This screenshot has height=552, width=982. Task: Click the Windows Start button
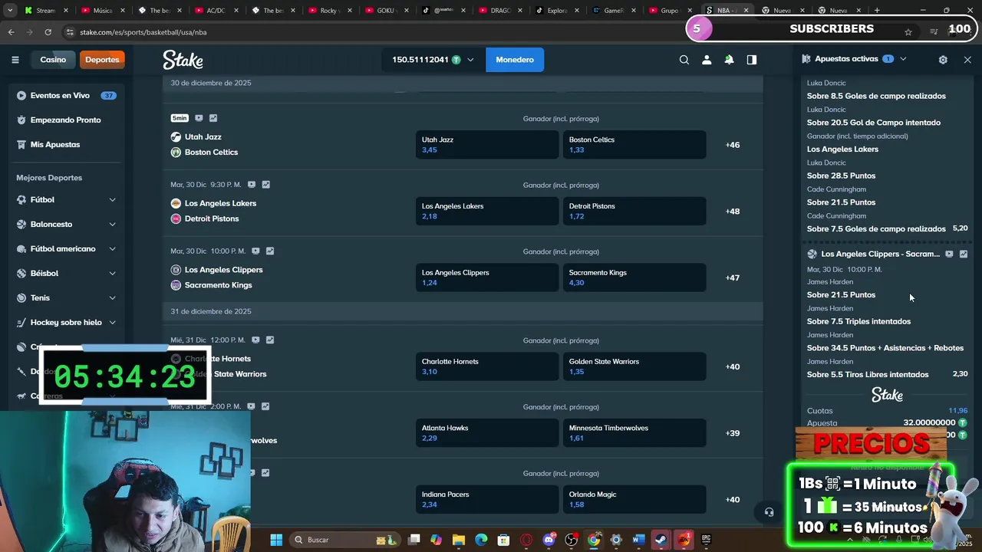coord(276,540)
